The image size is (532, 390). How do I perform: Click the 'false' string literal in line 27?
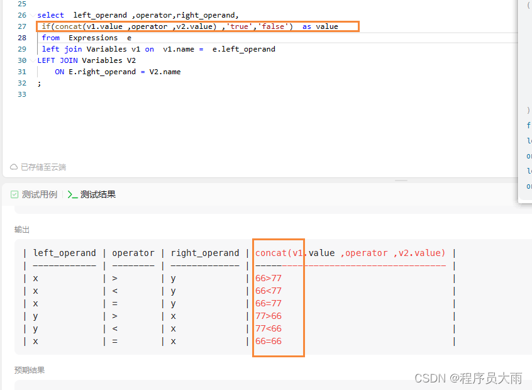point(273,26)
